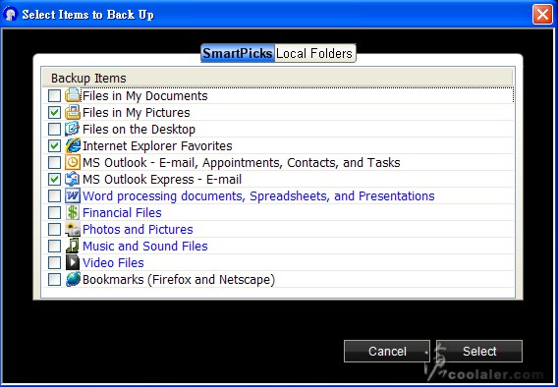The height and width of the screenshot is (387, 558).
Task: Click the Photos and Pictures camera icon
Action: pyautogui.click(x=73, y=229)
